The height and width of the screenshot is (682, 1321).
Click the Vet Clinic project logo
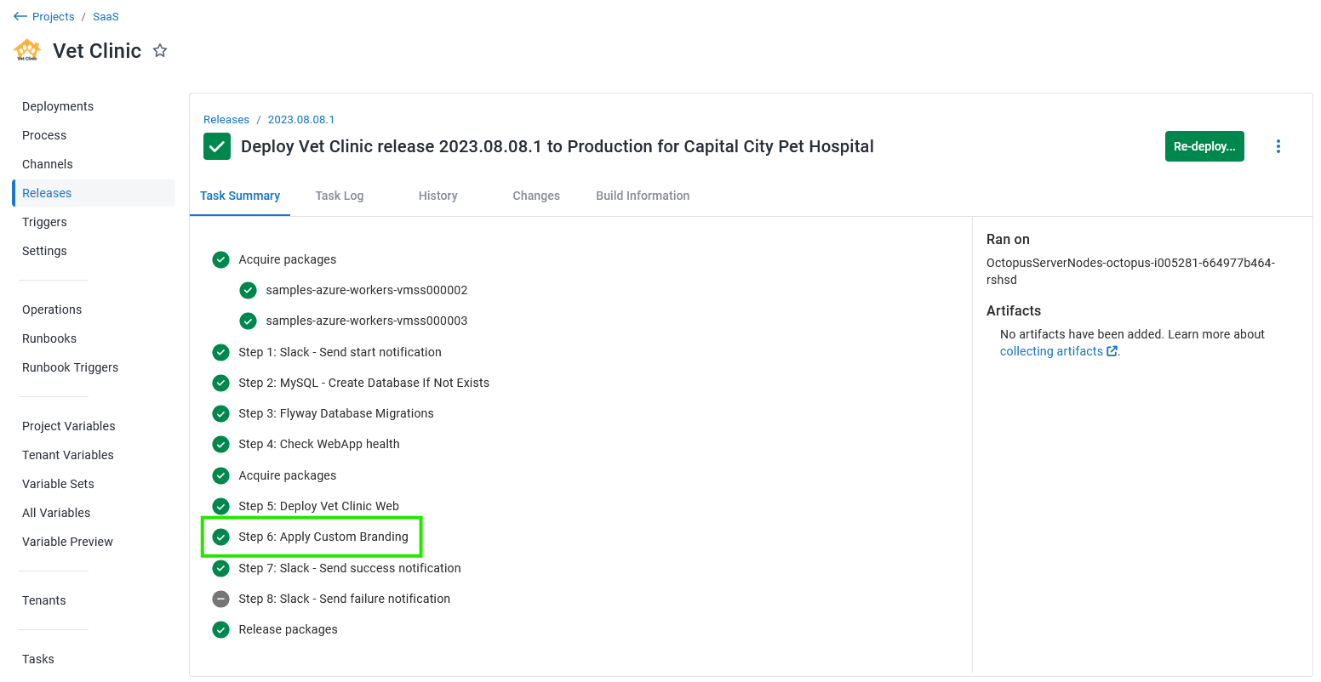27,50
